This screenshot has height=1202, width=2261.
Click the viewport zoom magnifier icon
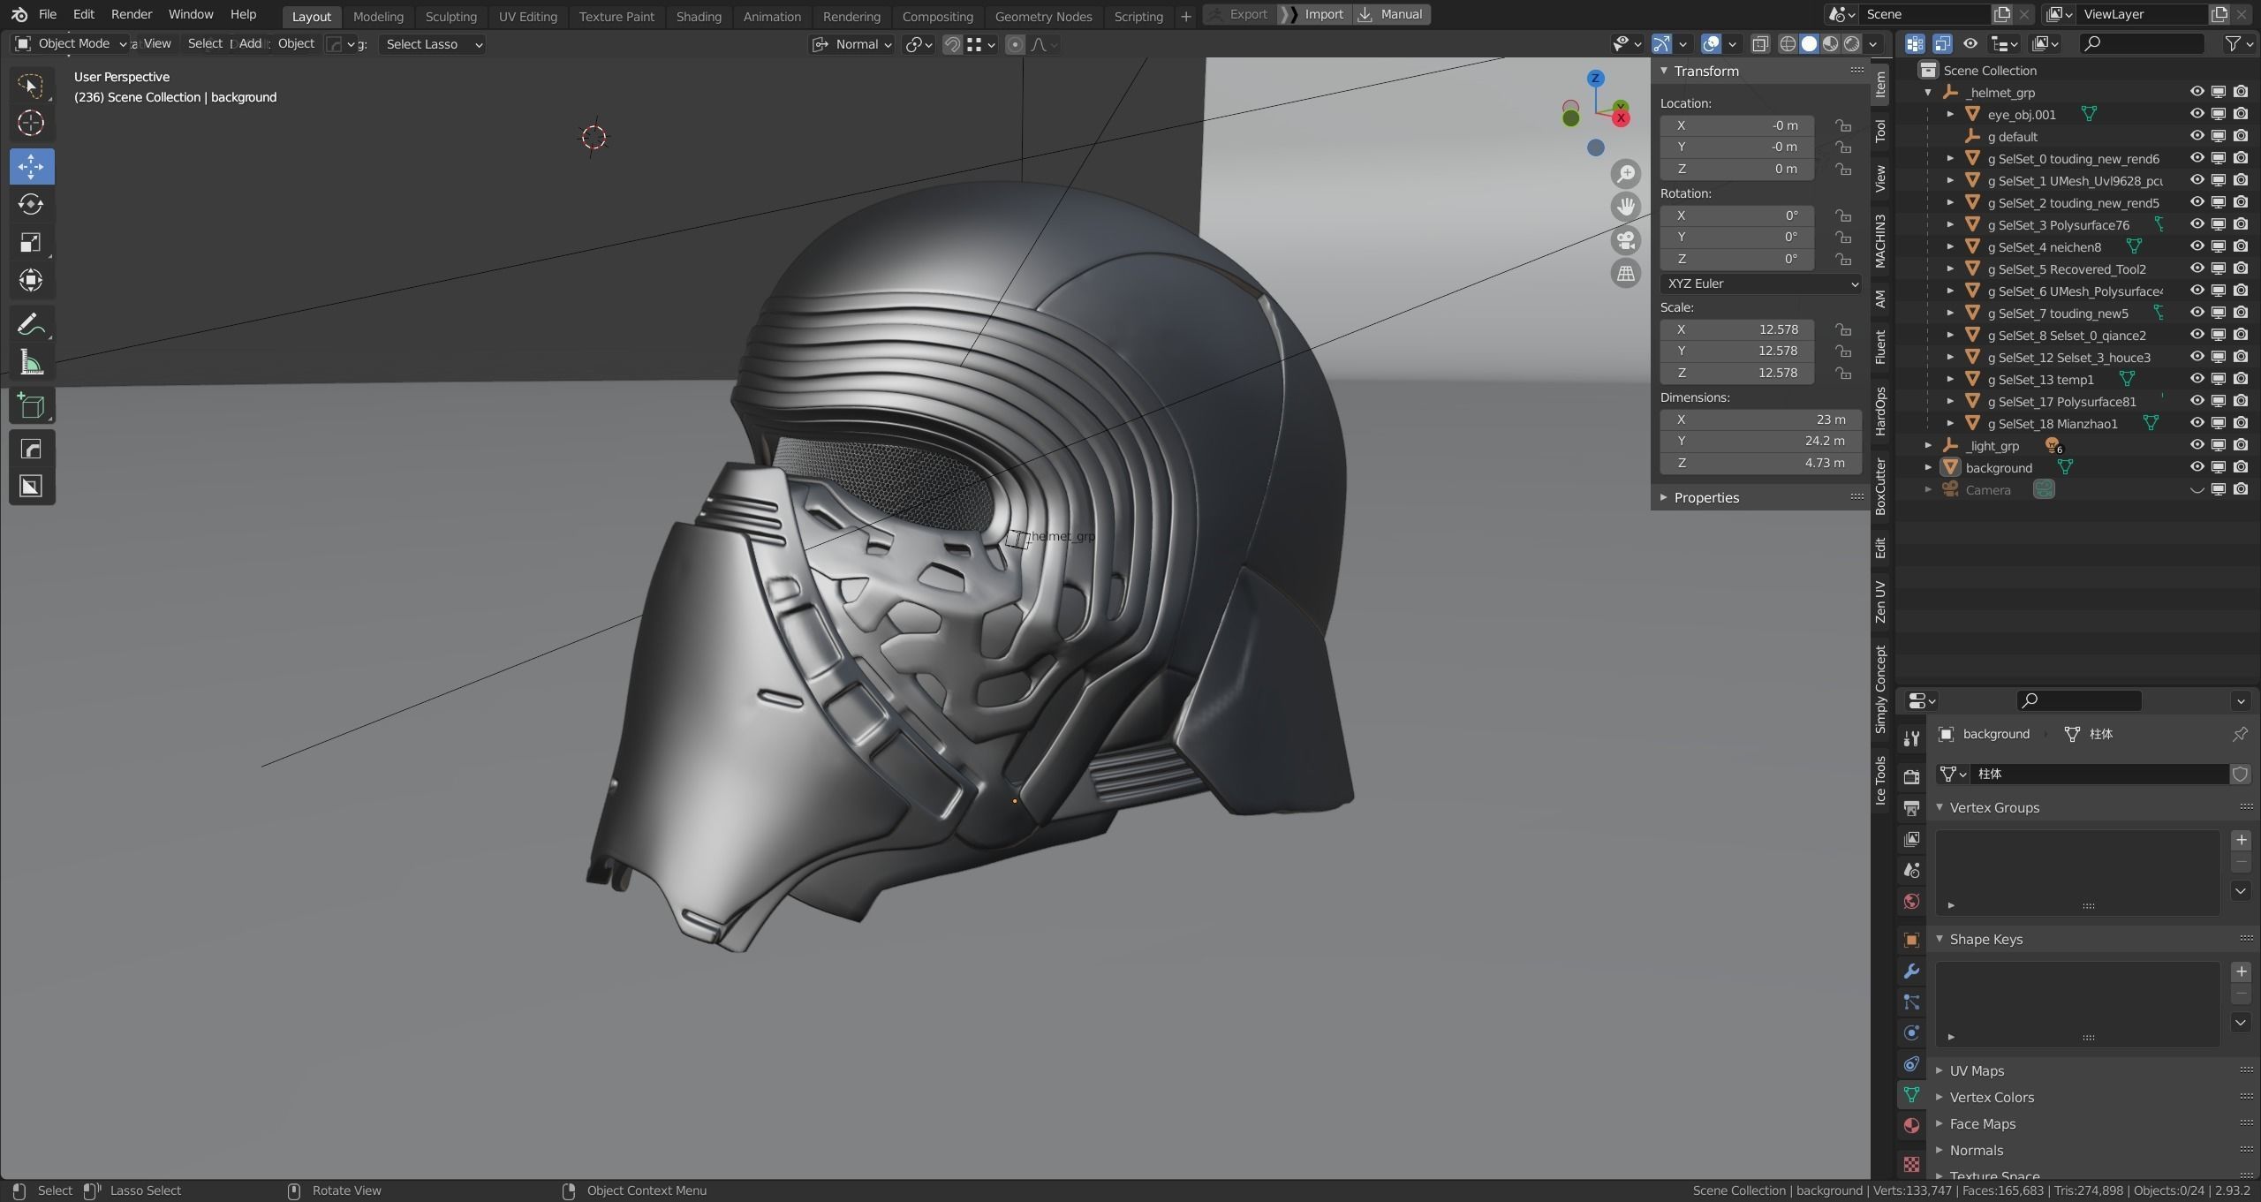pos(1625,173)
